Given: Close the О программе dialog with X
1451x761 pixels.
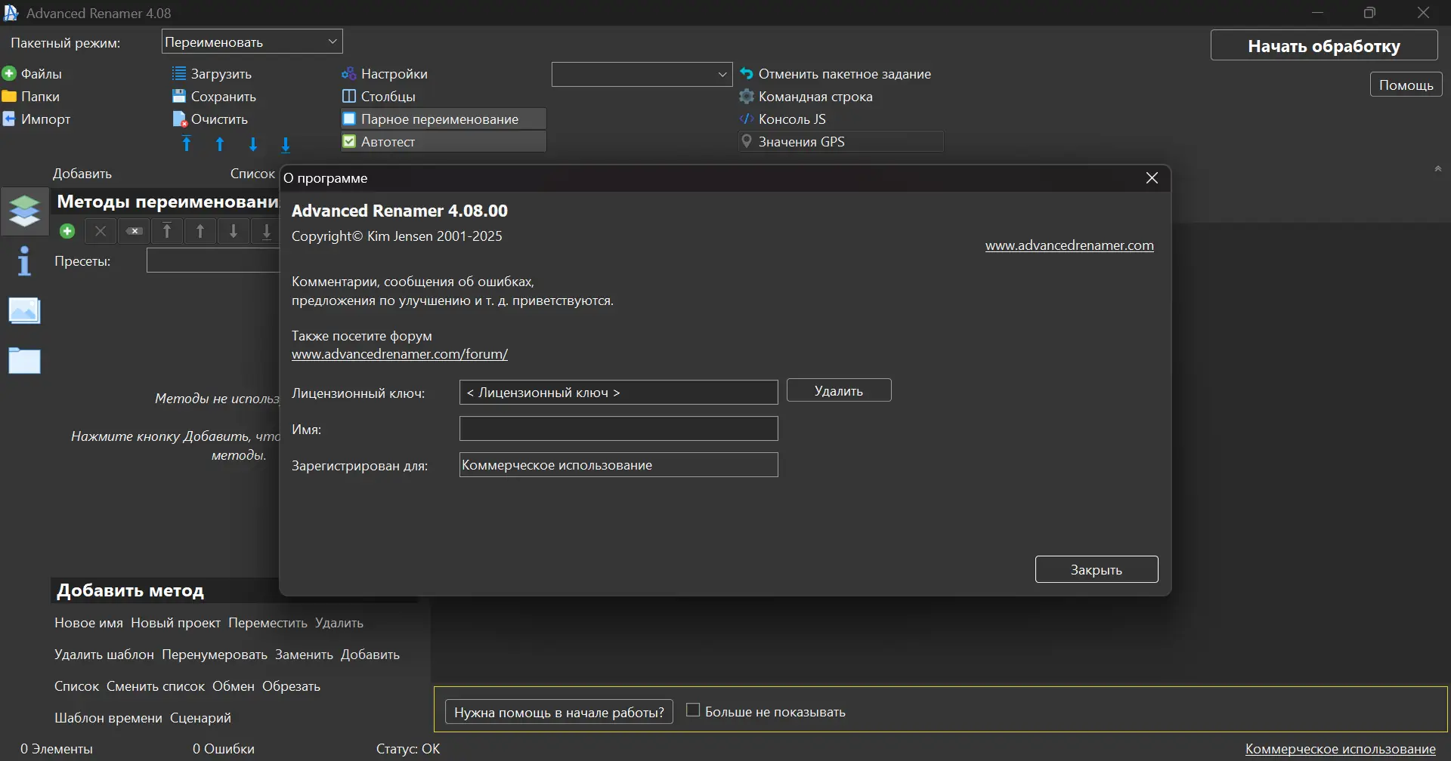Looking at the screenshot, I should click(1152, 177).
